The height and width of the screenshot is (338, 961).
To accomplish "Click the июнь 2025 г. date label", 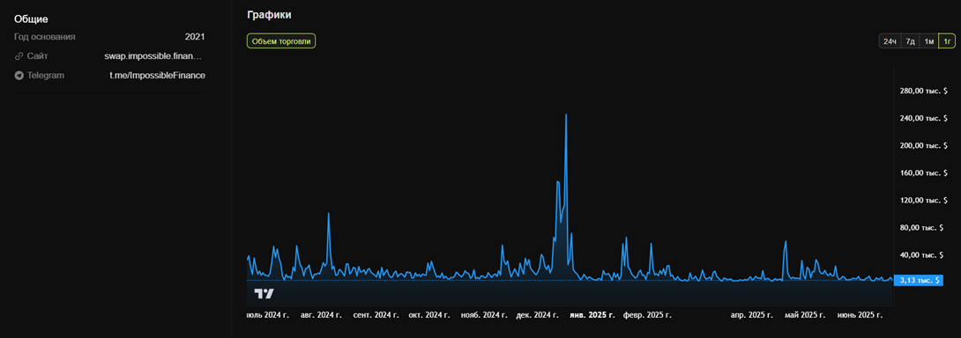I will pyautogui.click(x=860, y=315).
